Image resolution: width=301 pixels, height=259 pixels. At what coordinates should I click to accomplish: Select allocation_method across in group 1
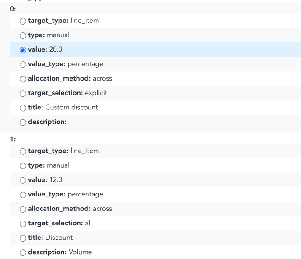tap(23, 209)
